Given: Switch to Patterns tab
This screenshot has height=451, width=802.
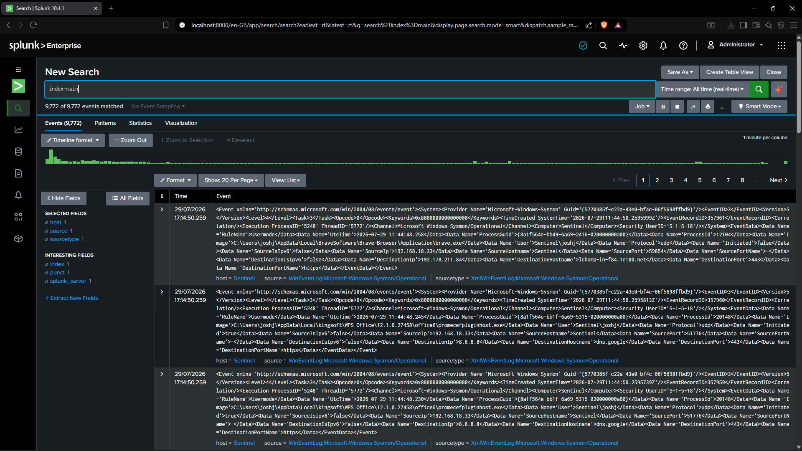Looking at the screenshot, I should pos(105,123).
